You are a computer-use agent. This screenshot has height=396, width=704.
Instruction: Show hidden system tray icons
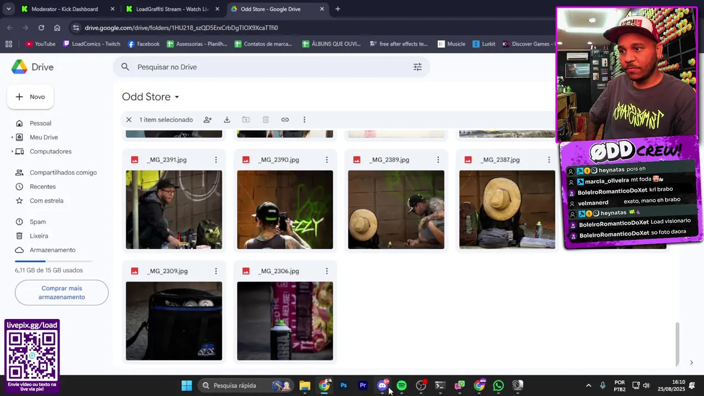(x=588, y=386)
